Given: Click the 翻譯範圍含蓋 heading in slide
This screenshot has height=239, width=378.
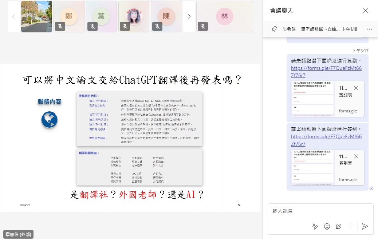Looking at the screenshot, I should click(89, 153).
